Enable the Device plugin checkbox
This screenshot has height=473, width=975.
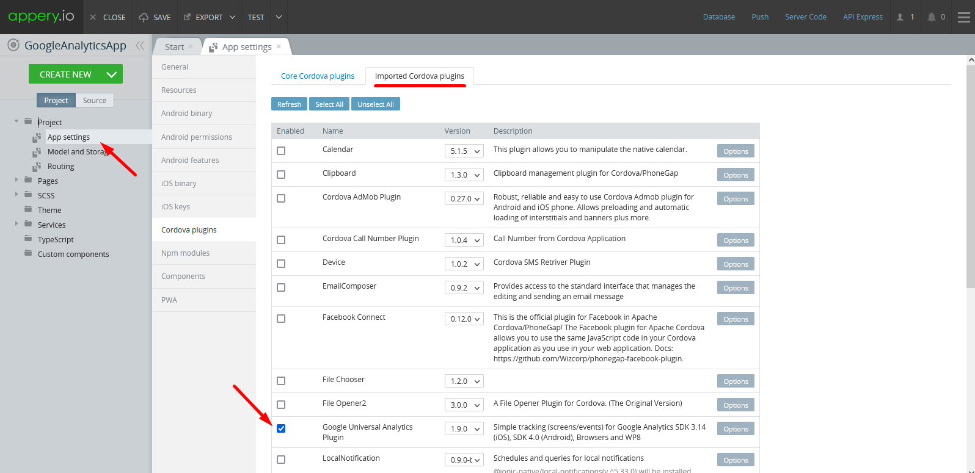(281, 264)
